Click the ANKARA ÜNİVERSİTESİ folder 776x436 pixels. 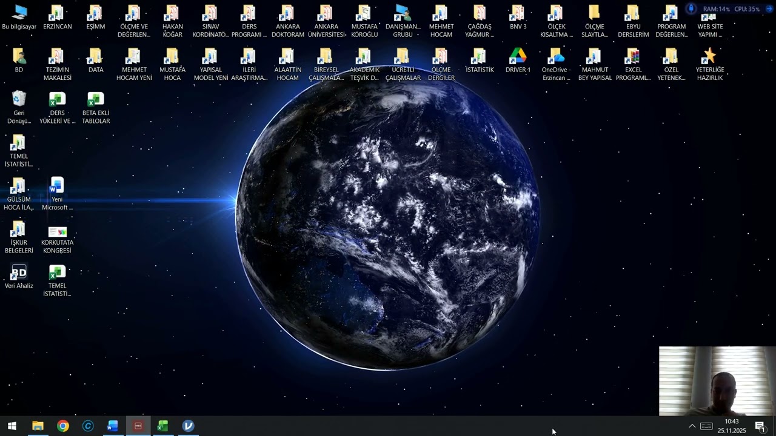tap(326, 22)
